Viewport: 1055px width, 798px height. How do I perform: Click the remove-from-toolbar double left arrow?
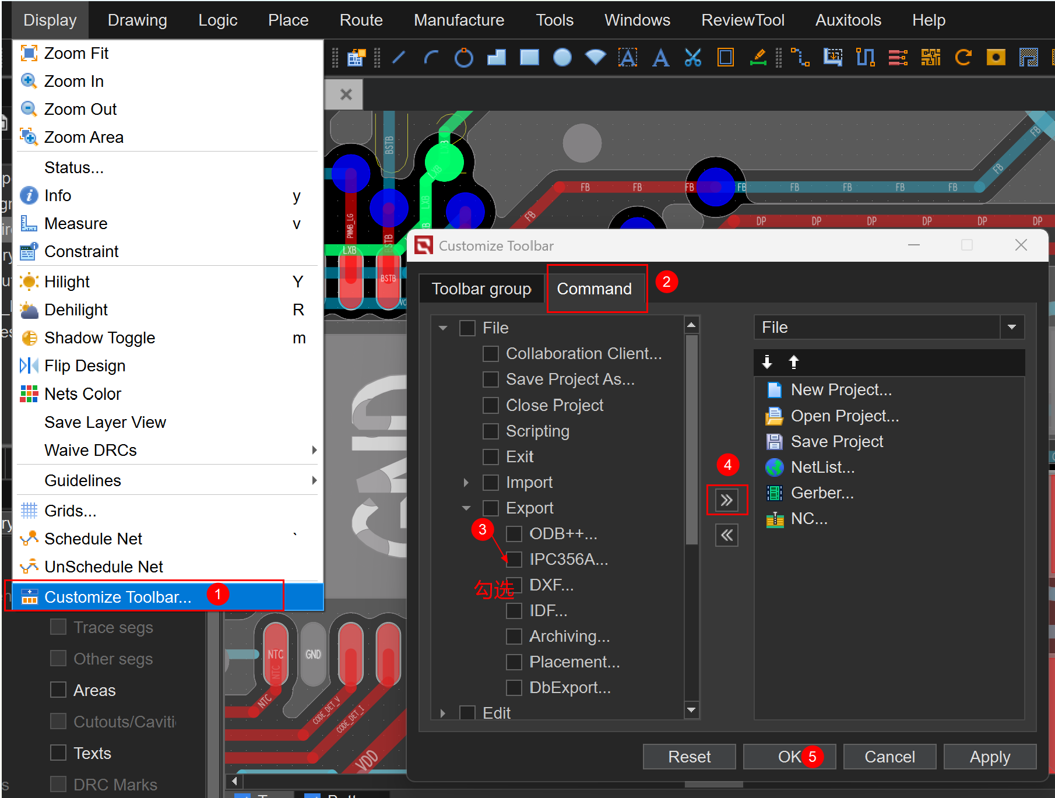click(726, 535)
